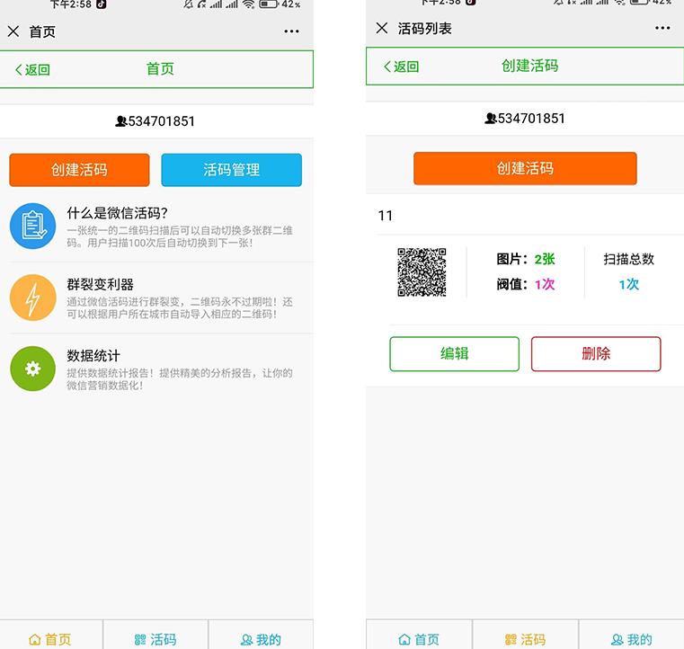The height and width of the screenshot is (649, 684).
Task: Click the description text under 群裂变利器
Action: tap(180, 308)
